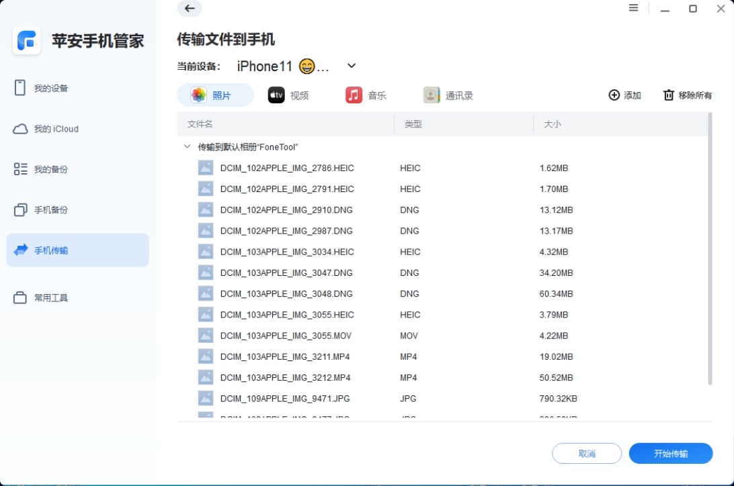
Task: Click the 苹安手机管家 app logo
Action: click(x=27, y=41)
